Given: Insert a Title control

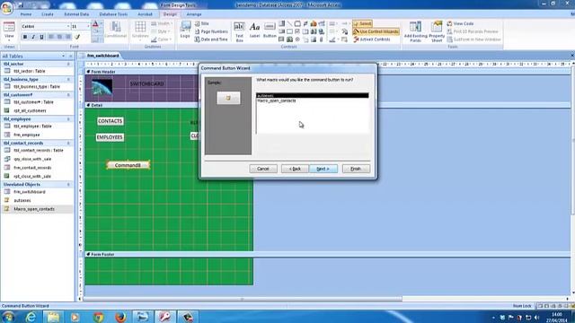Looking at the screenshot, I should [x=202, y=23].
